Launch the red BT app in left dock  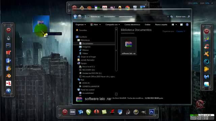[8, 53]
